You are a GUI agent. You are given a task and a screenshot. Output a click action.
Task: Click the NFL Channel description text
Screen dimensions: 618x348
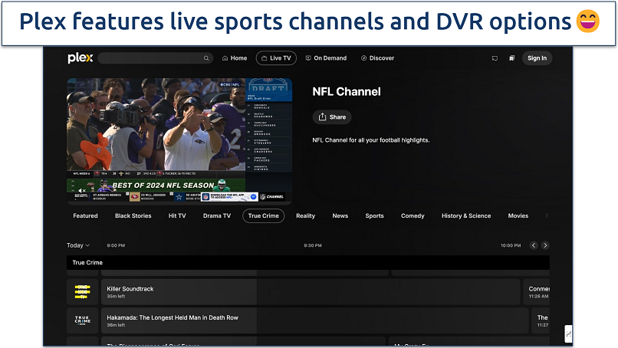[371, 140]
